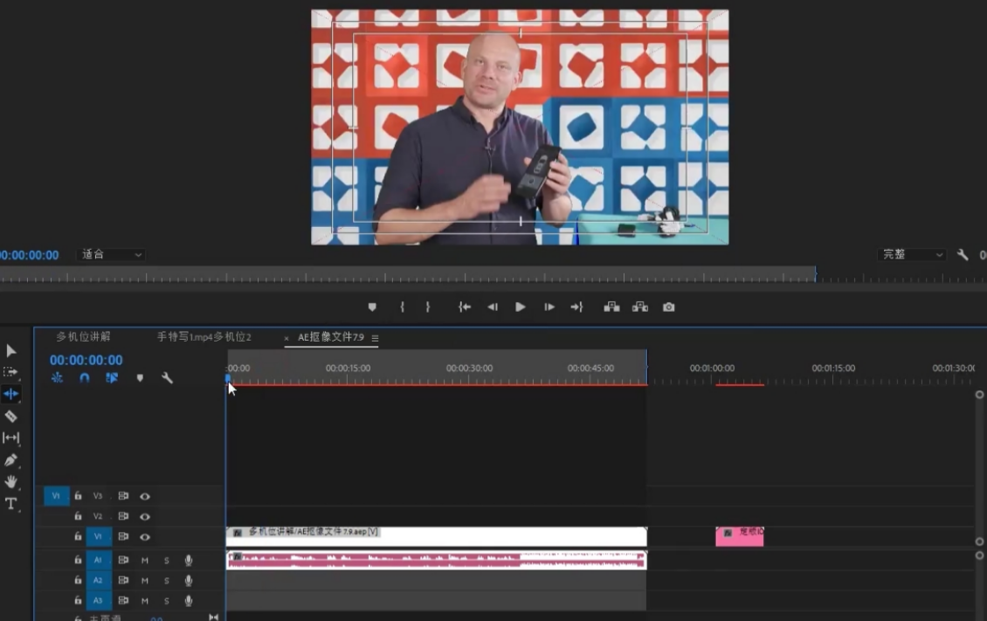Select the Pen tool
Image resolution: width=987 pixels, height=621 pixels.
pos(11,460)
